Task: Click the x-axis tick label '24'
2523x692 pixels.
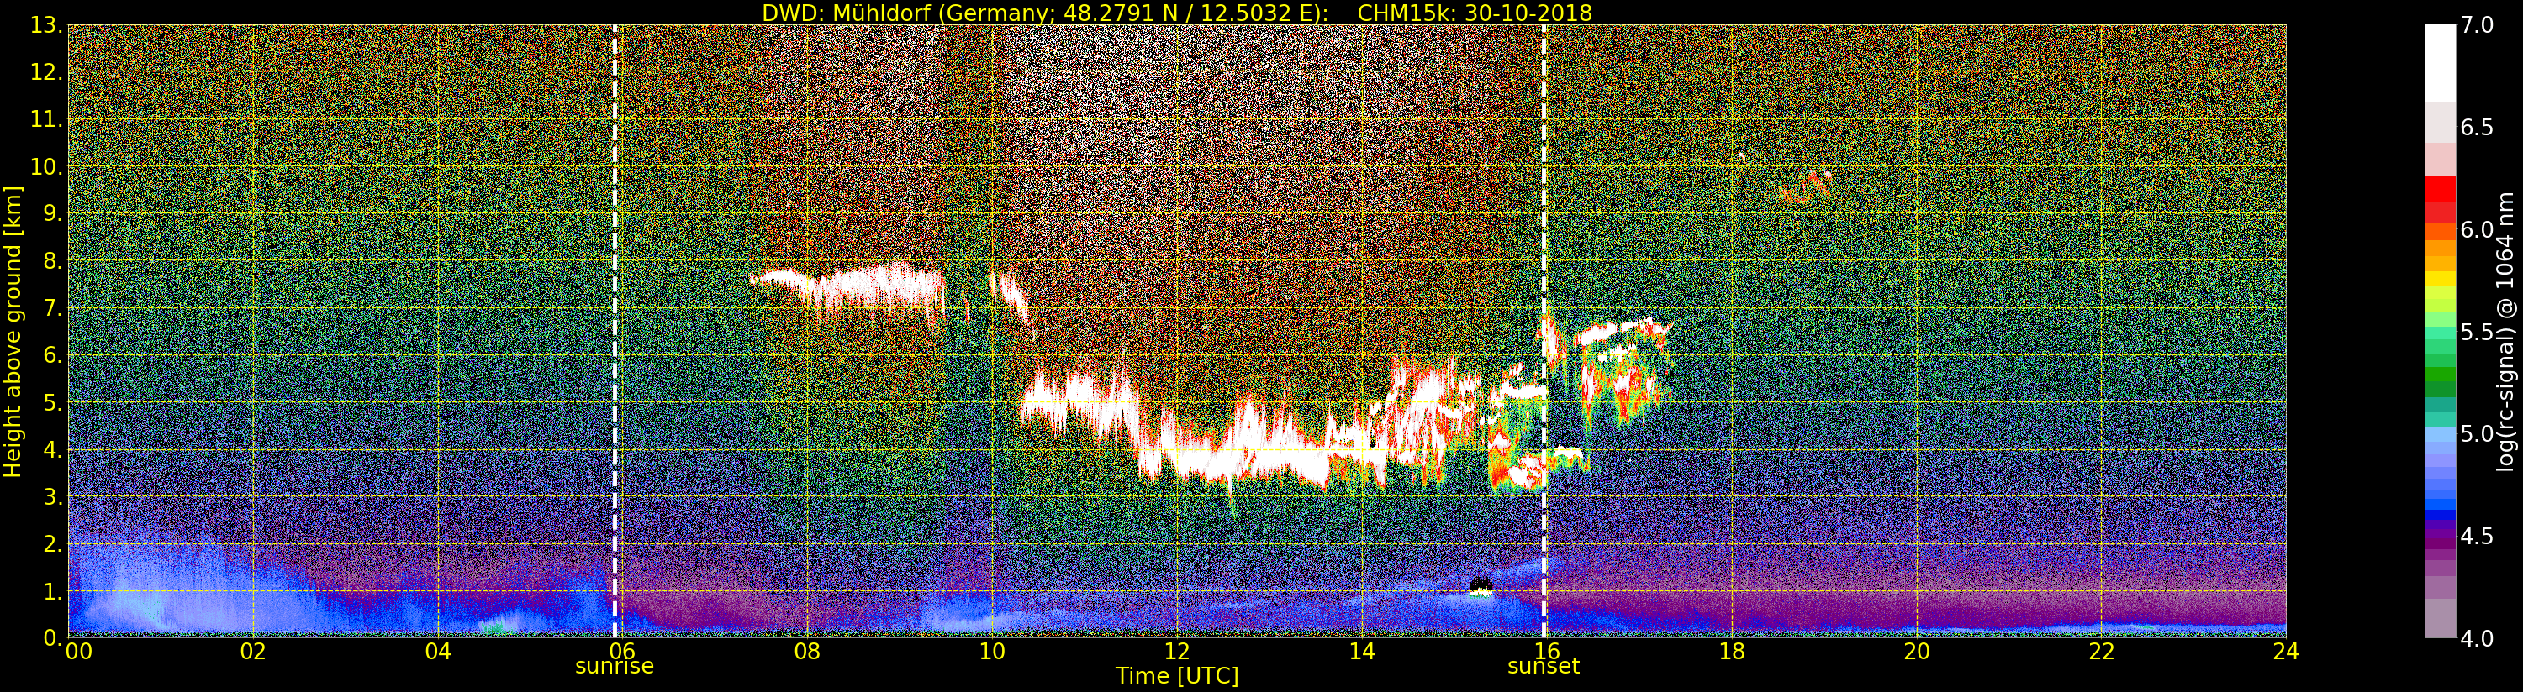Action: (2286, 652)
